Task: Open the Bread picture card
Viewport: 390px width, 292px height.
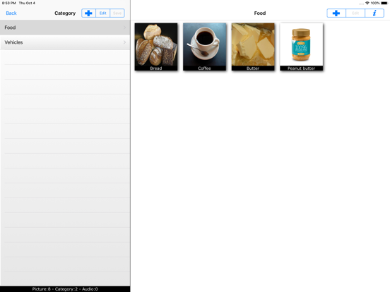Action: pos(156,47)
